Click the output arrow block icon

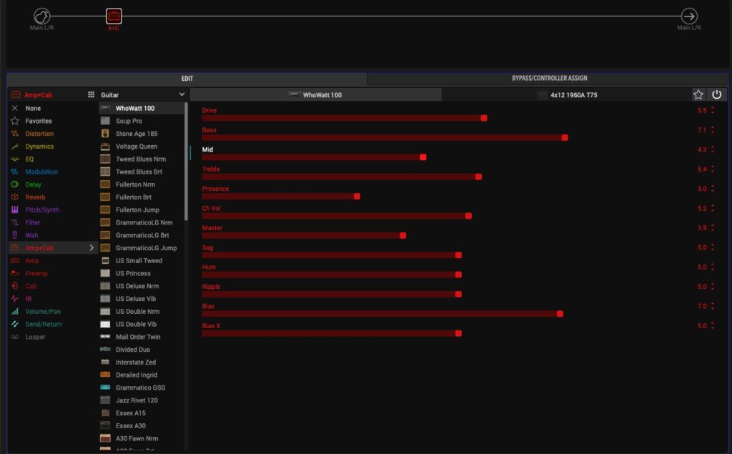[688, 16]
